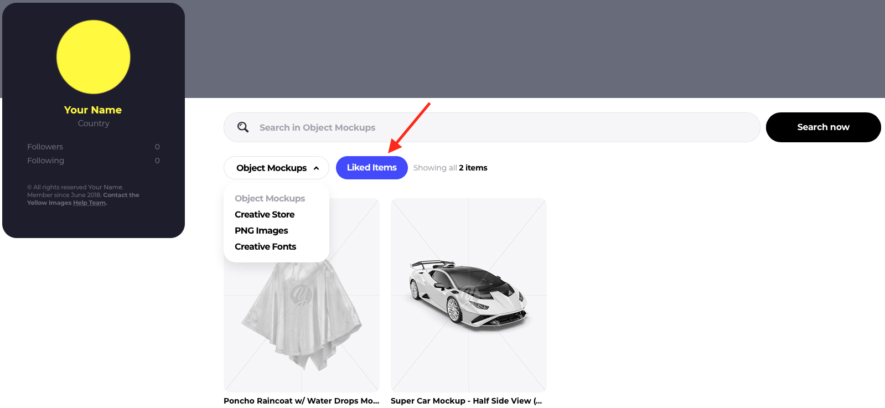
Task: Open the Super Car Mockup thumbnail
Action: pyautogui.click(x=469, y=295)
